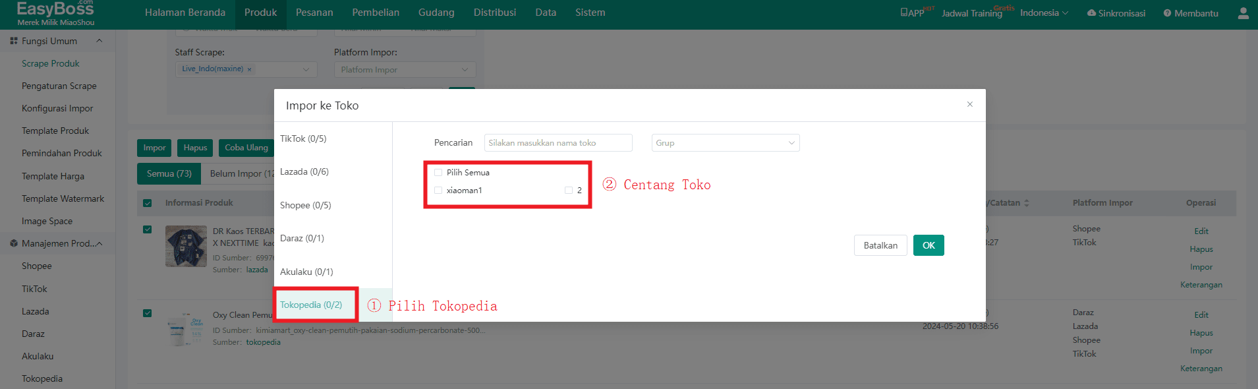The width and height of the screenshot is (1258, 389).
Task: Open Halaman Beranda in top navigation
Action: point(185,13)
